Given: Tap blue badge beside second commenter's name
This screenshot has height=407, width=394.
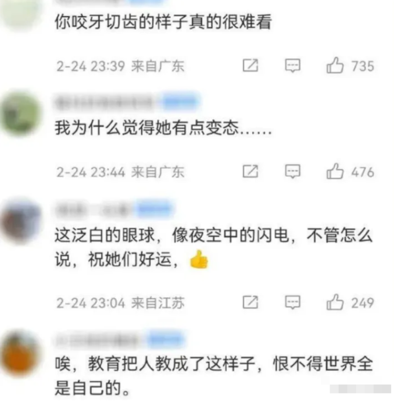Looking at the screenshot, I should pos(180,102).
